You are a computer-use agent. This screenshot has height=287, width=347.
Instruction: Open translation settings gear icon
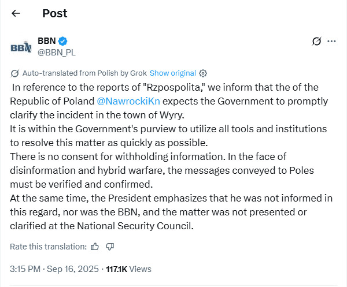coord(203,73)
